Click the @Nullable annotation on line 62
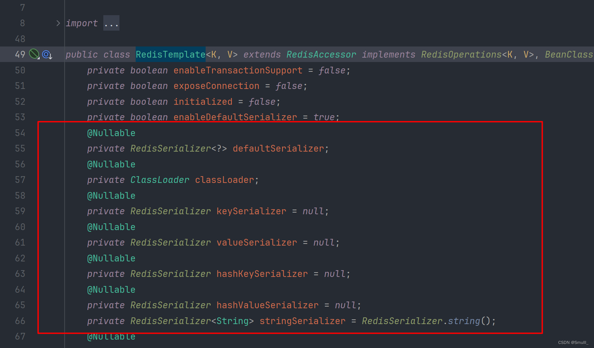Image resolution: width=594 pixels, height=348 pixels. [x=111, y=258]
